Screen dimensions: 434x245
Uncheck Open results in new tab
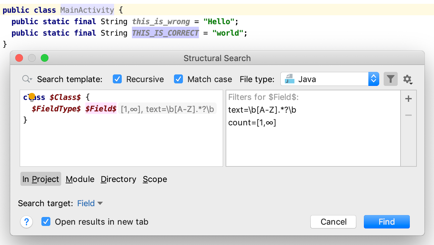pyautogui.click(x=46, y=222)
